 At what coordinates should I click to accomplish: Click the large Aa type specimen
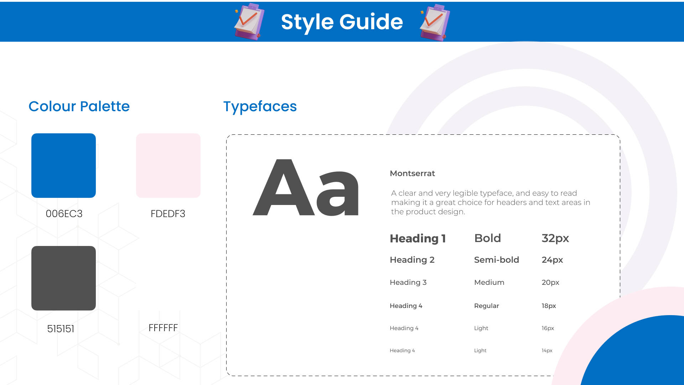tap(306, 188)
